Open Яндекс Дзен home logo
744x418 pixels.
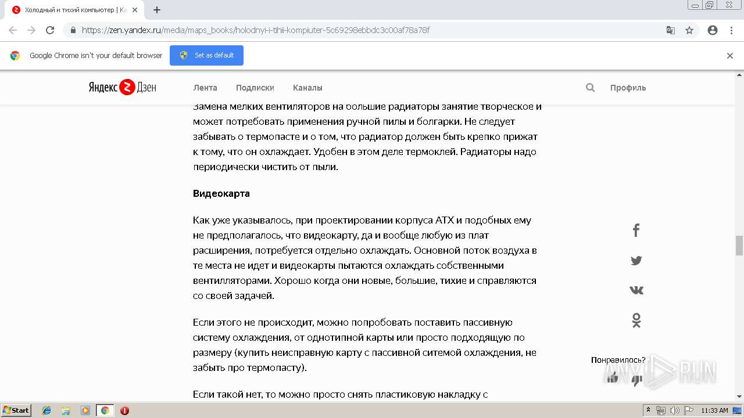123,87
